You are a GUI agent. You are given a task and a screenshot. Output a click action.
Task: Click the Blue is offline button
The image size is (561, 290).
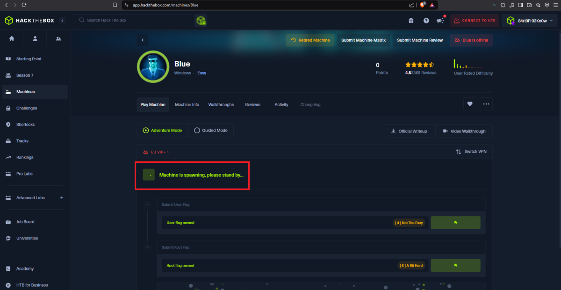tap(471, 40)
